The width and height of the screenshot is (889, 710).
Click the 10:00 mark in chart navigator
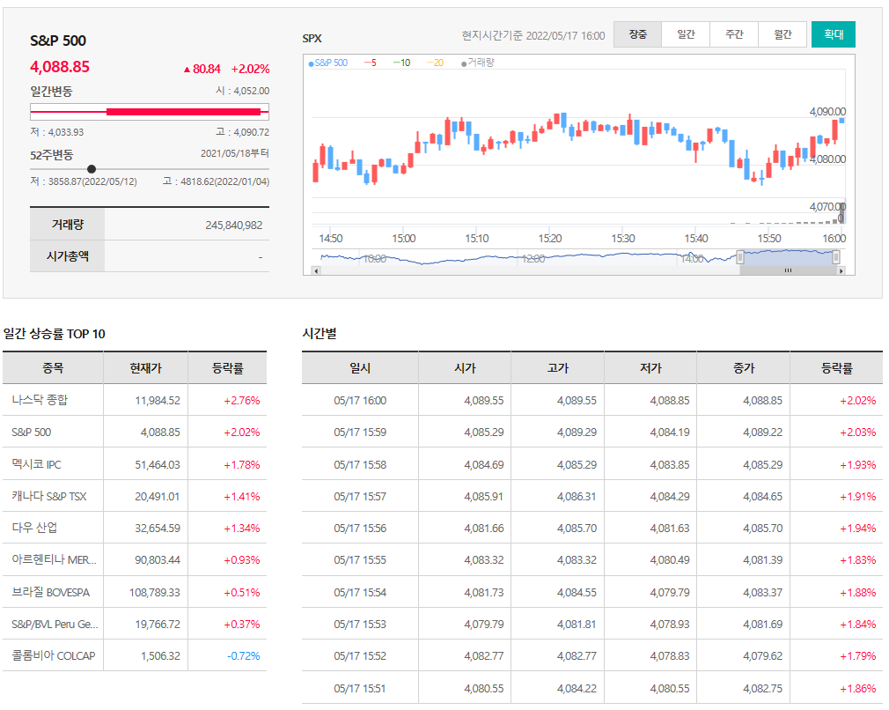point(374,259)
